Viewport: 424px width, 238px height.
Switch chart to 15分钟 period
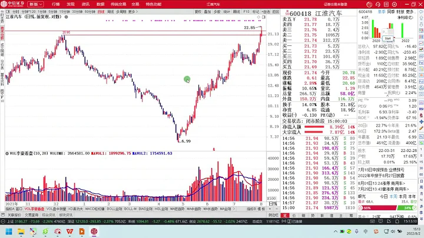pyautogui.click(x=65, y=12)
